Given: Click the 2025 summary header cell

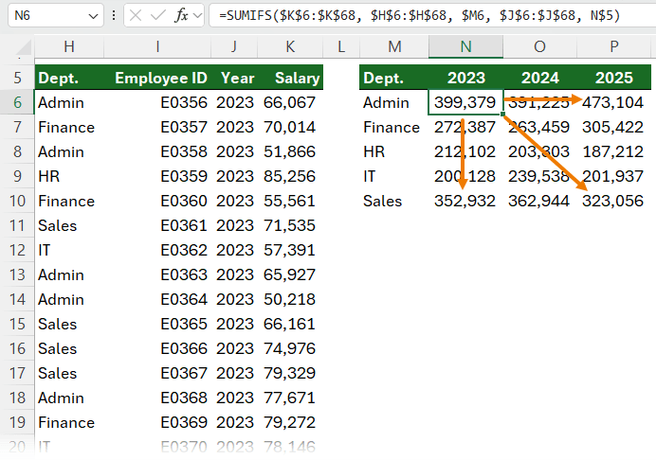Looking at the screenshot, I should pos(613,78).
